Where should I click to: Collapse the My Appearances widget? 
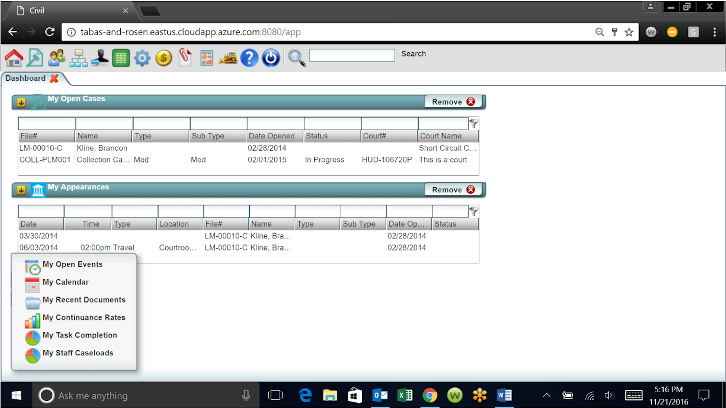(21, 190)
